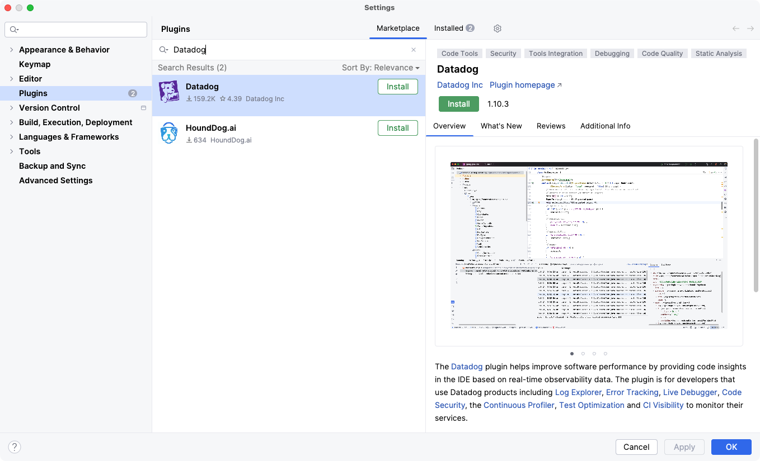Select the fourth screenshot carousel dot
Viewport: 760px width, 461px height.
click(606, 354)
